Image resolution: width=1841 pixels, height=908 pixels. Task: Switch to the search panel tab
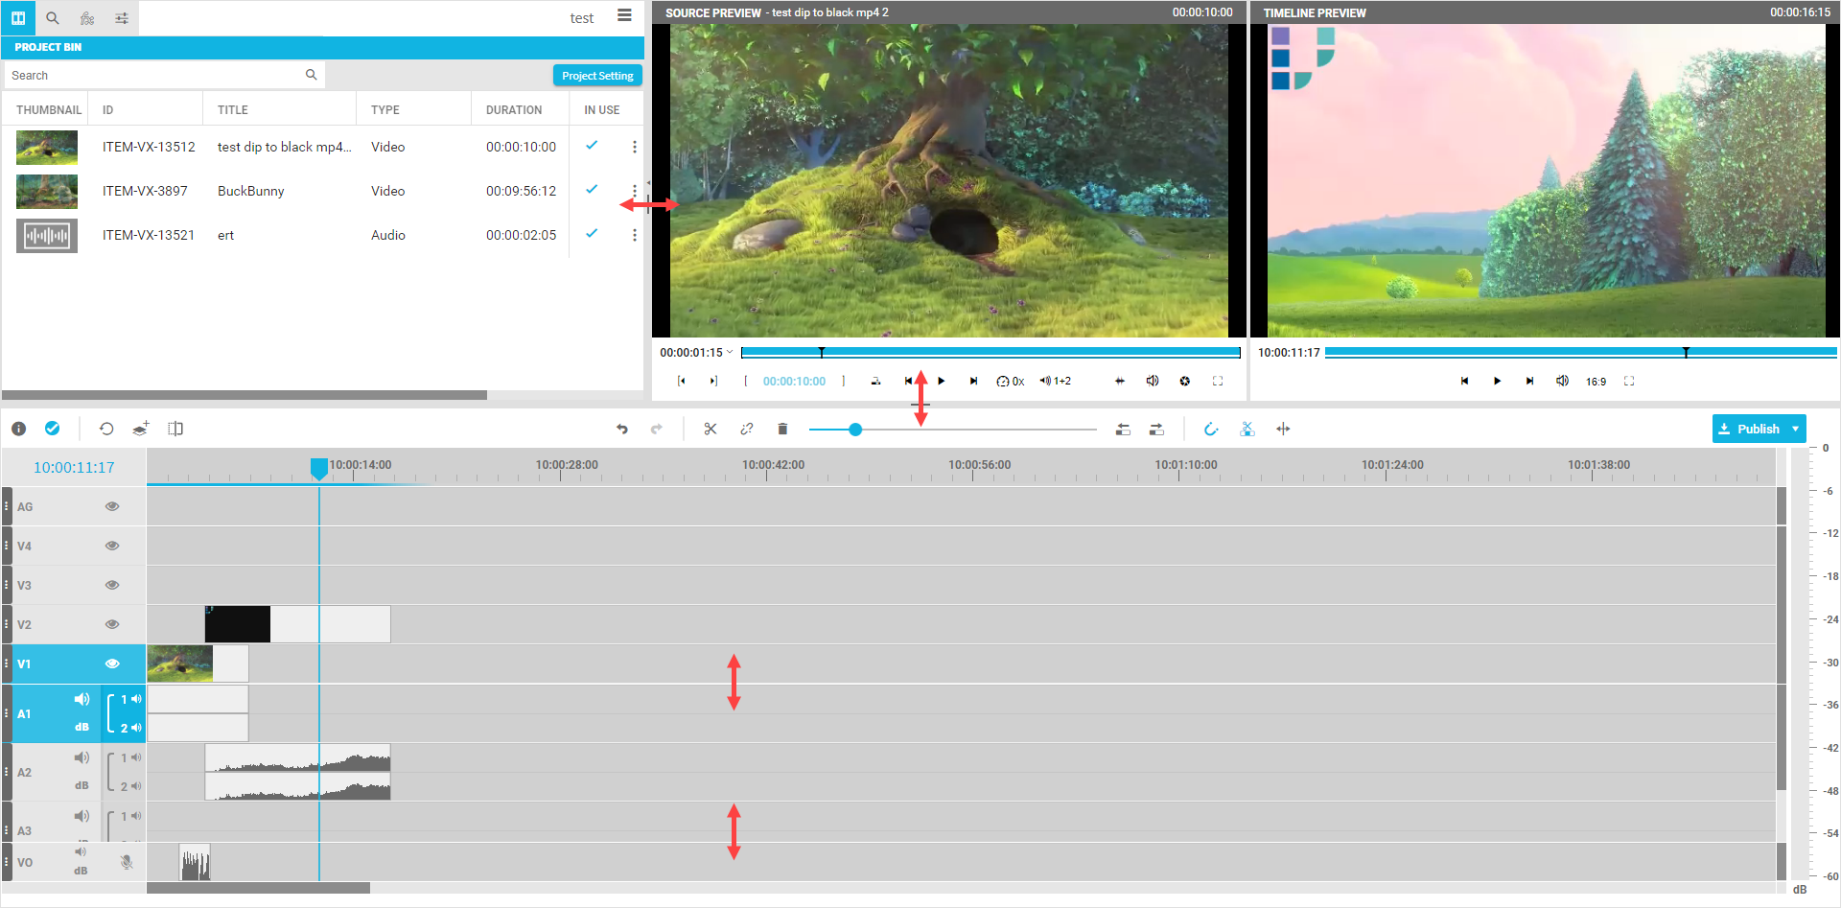tap(53, 18)
